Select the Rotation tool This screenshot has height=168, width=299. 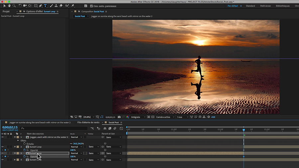click(20, 6)
